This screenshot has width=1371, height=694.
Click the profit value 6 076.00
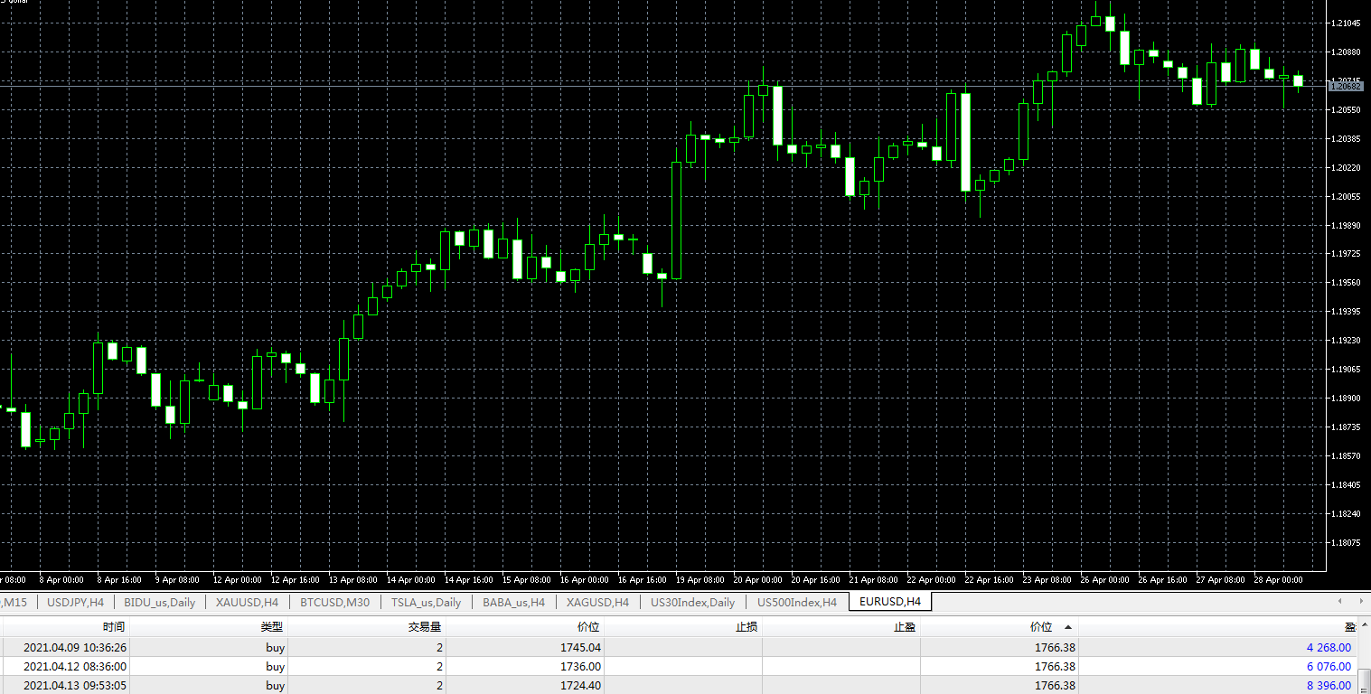click(1329, 667)
